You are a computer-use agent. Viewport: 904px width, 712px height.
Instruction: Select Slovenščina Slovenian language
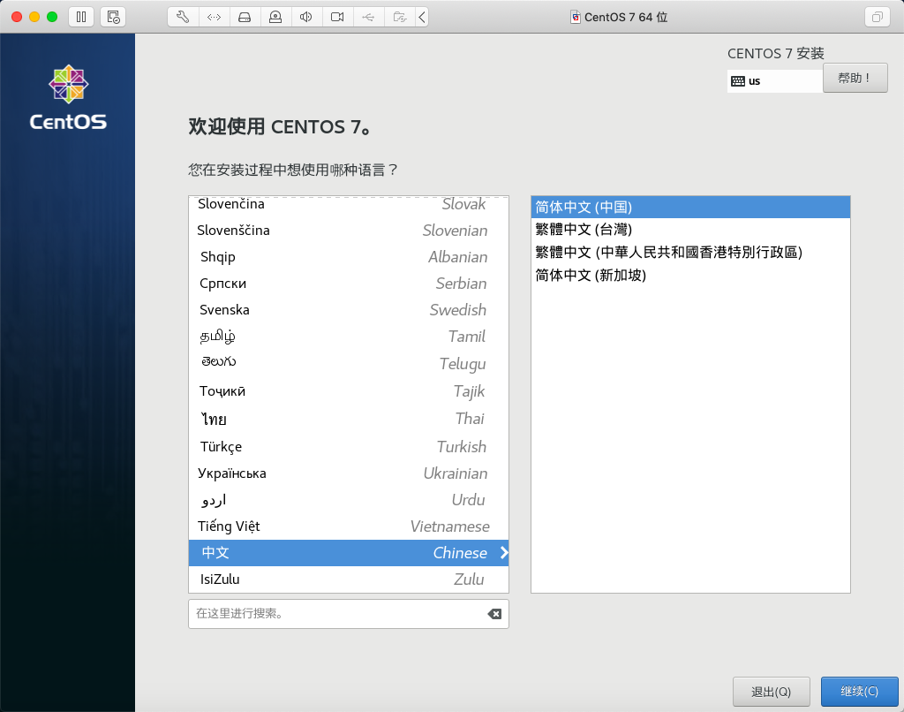pos(348,231)
